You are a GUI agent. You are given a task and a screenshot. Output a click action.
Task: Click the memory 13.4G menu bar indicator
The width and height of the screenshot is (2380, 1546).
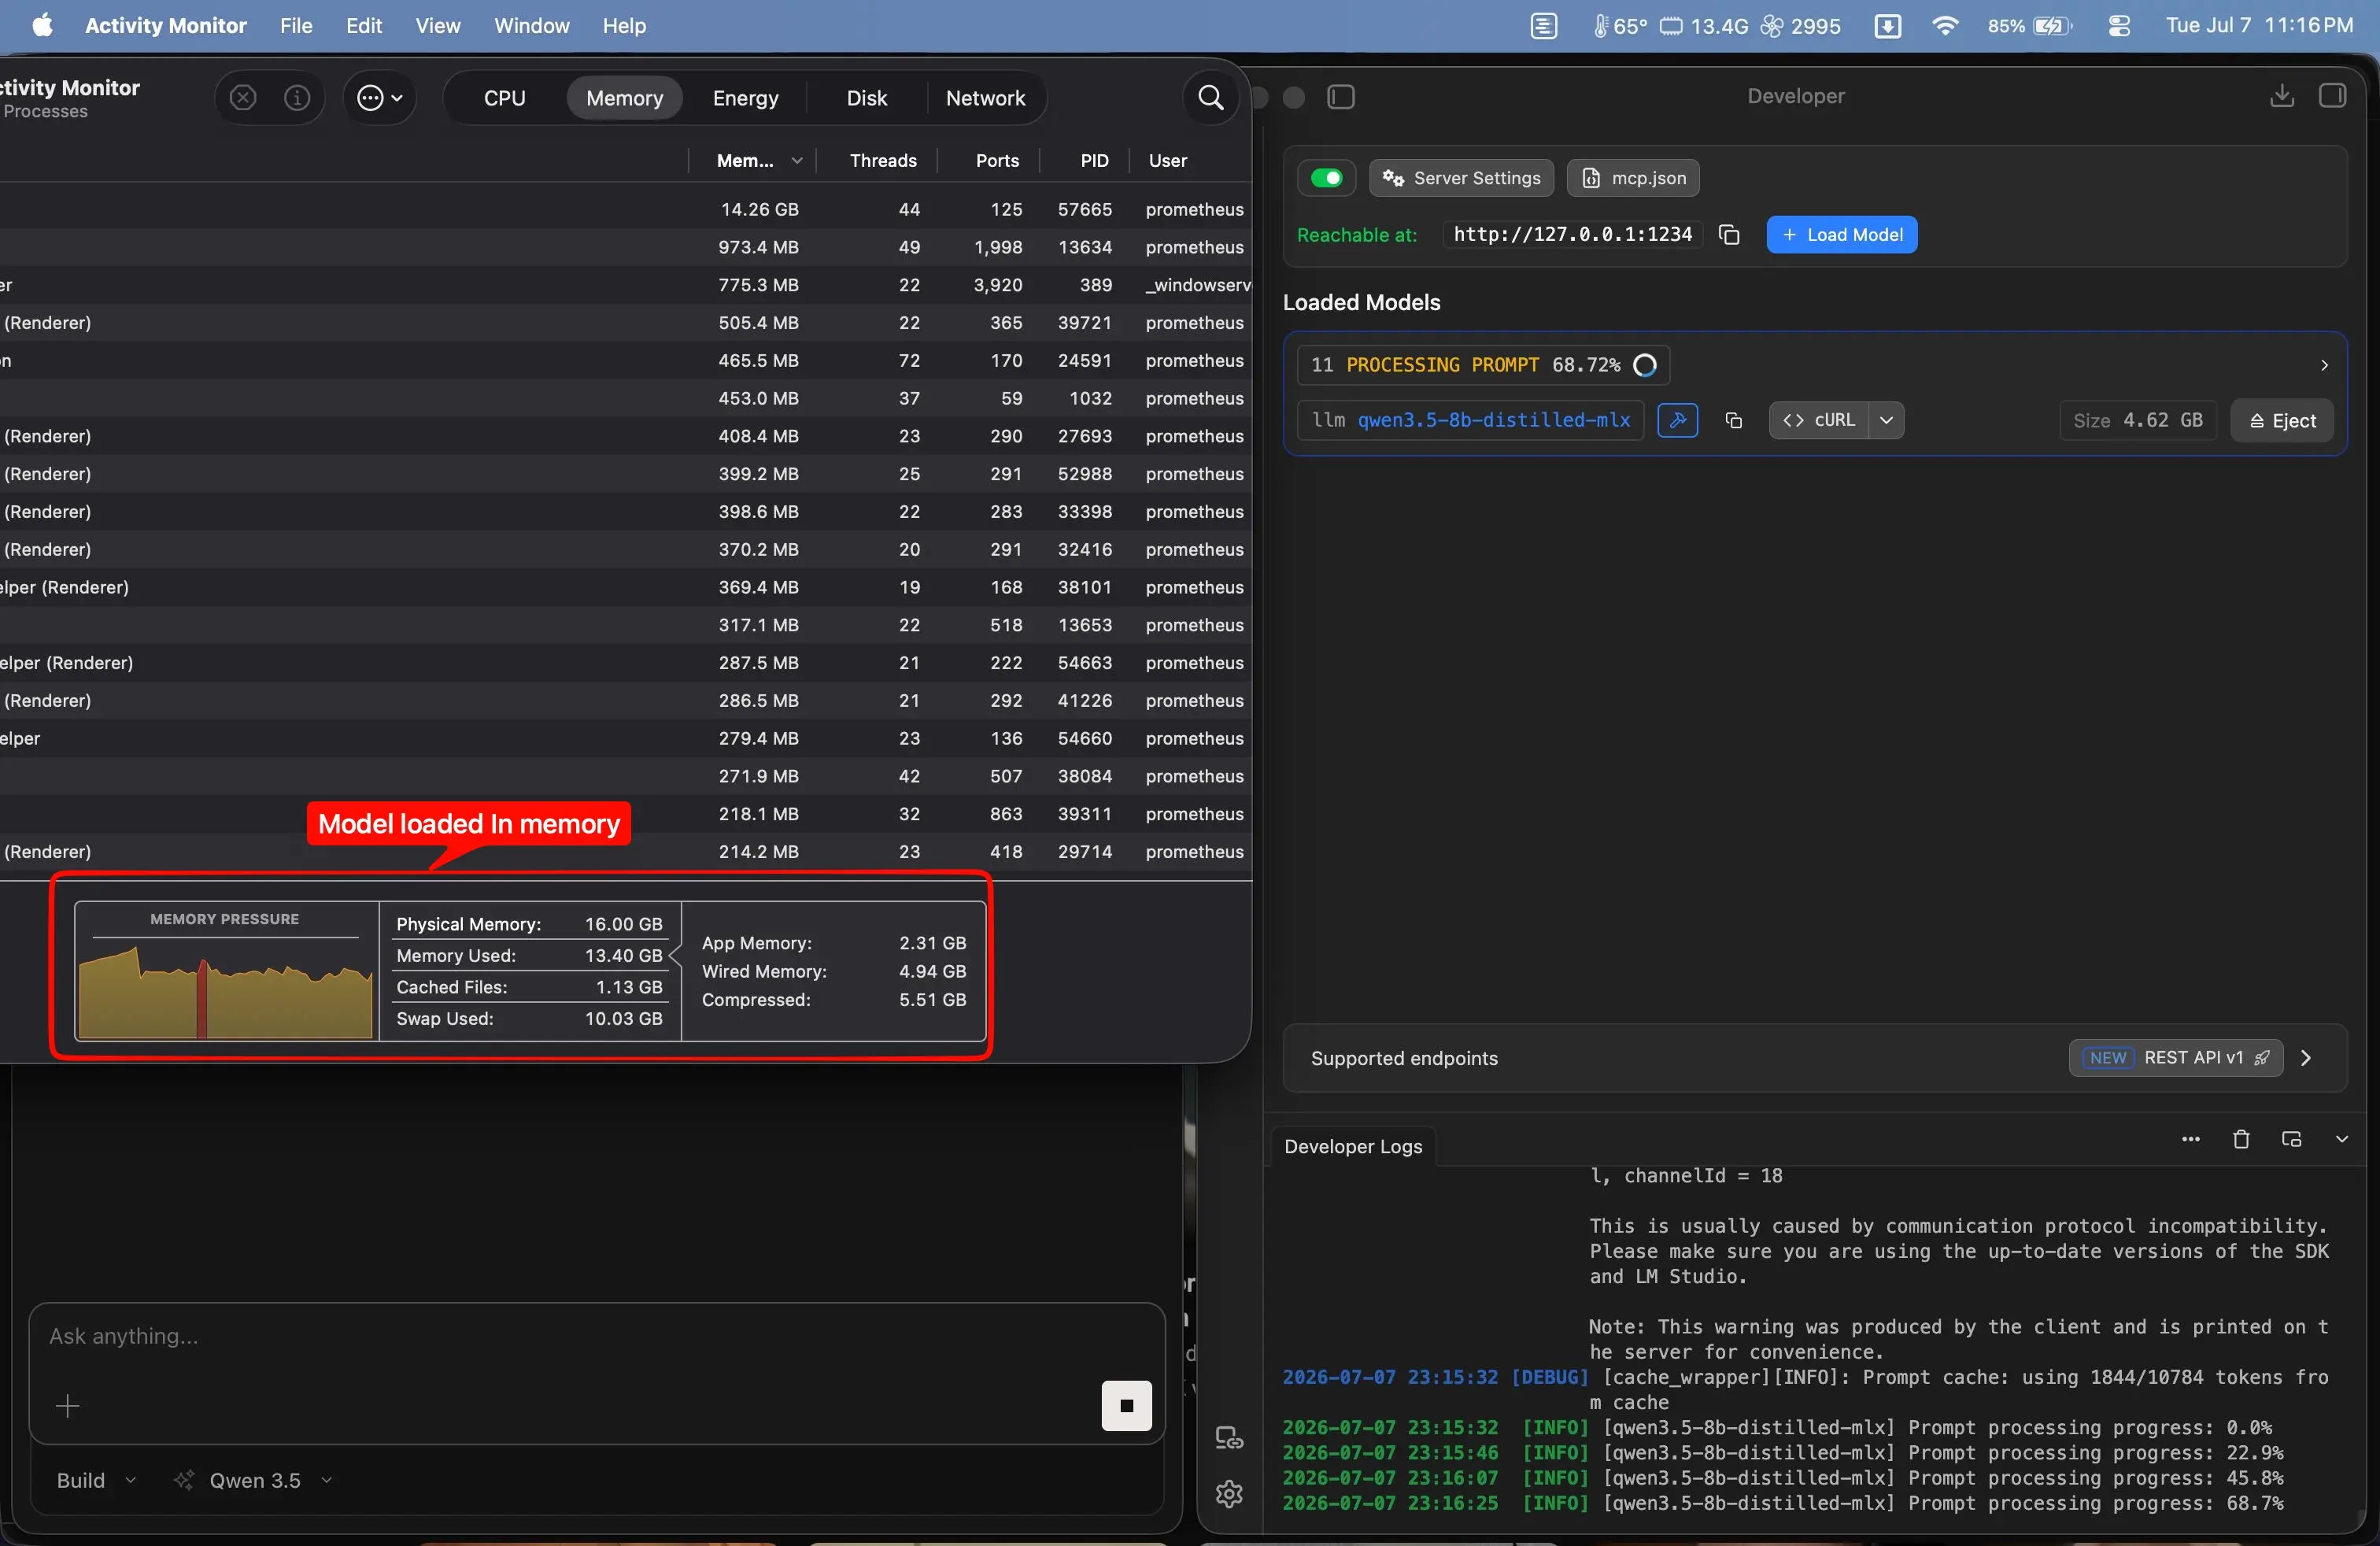[x=1704, y=26]
